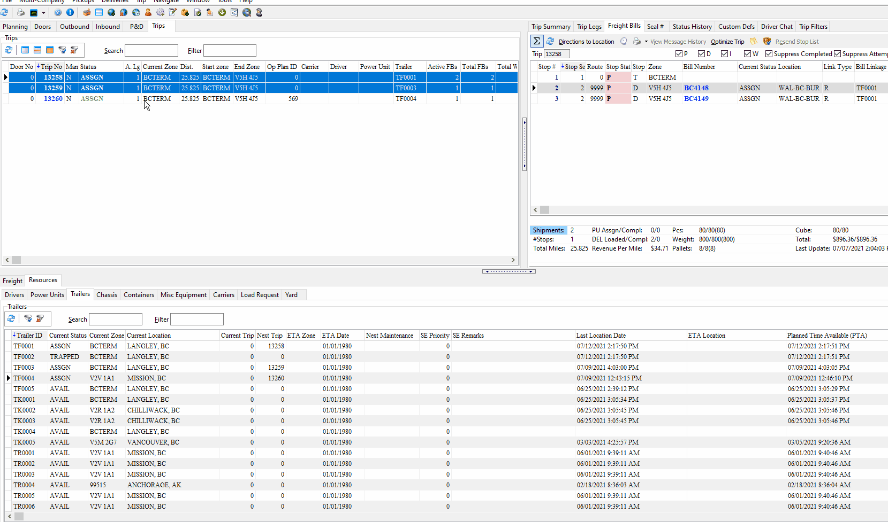
Task: Click the apply filter funnel in Trailers panel
Action: [28, 318]
